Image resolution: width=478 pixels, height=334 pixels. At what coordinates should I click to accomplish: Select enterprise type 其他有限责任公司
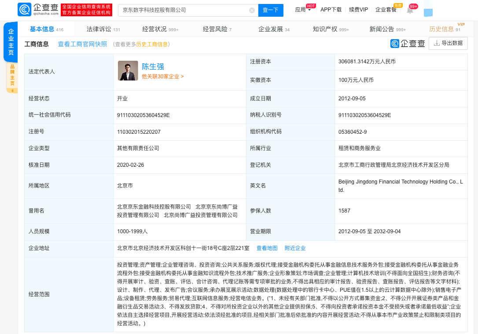[138, 148]
